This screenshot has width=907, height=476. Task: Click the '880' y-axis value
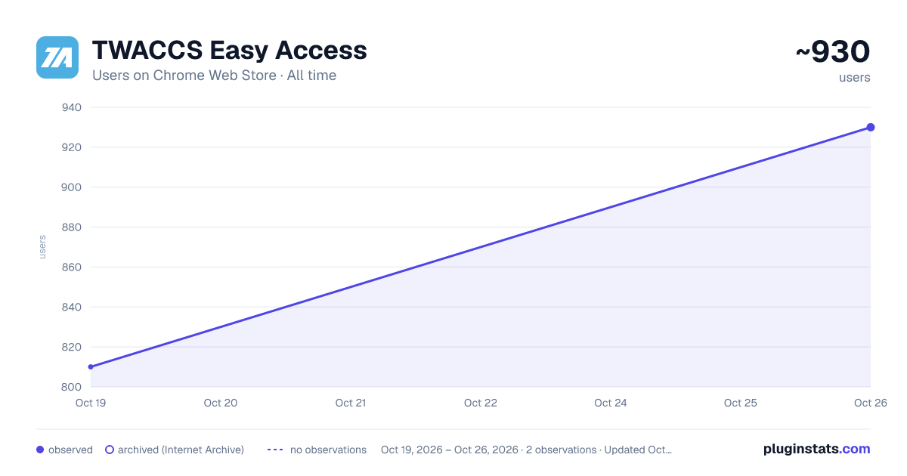coord(72,227)
